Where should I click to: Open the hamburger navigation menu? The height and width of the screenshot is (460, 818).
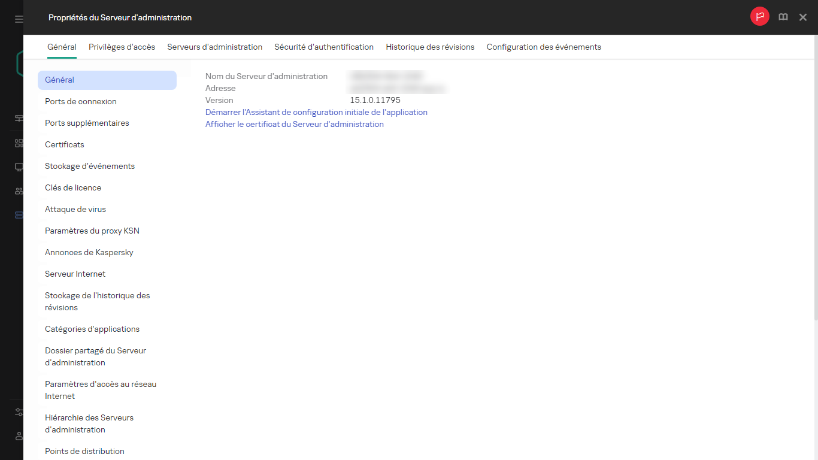point(17,17)
